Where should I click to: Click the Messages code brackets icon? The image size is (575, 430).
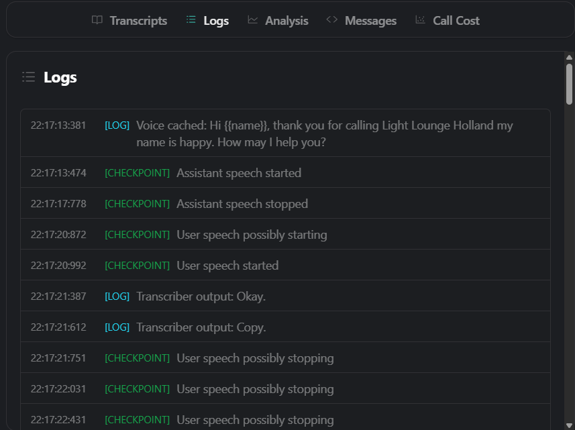click(332, 19)
